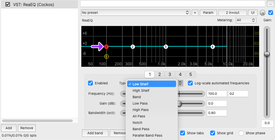Switch to band tab 2
The width and height of the screenshot is (275, 140).
pyautogui.click(x=159, y=75)
